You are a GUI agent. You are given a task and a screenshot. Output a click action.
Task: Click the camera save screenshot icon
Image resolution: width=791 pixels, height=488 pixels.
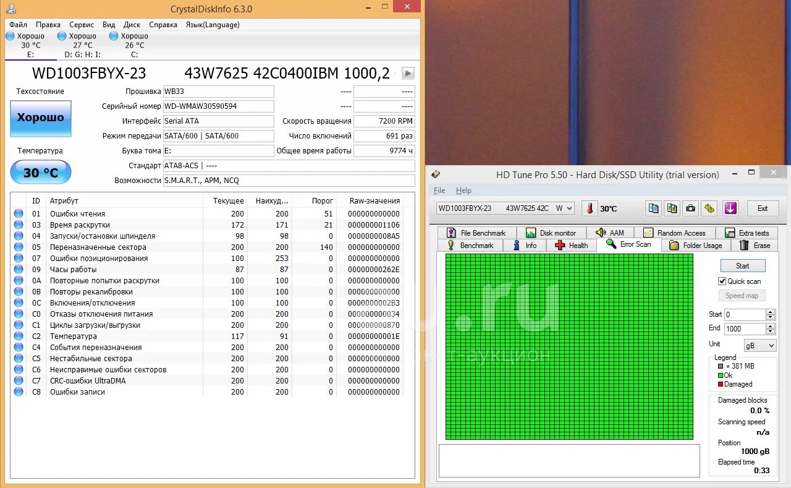(692, 208)
